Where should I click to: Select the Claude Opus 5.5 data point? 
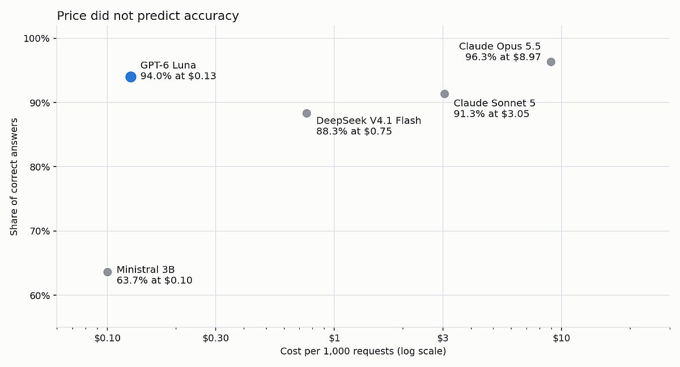[x=551, y=62]
